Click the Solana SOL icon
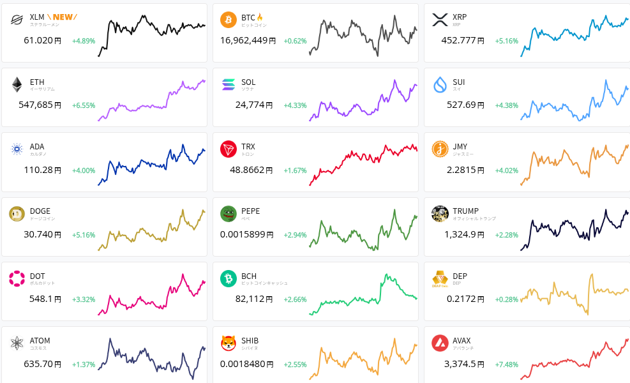630x383 pixels. [229, 85]
